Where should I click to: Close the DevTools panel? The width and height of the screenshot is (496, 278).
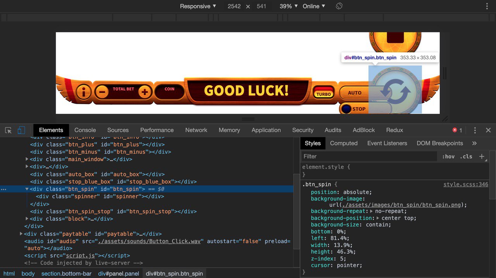(x=488, y=130)
